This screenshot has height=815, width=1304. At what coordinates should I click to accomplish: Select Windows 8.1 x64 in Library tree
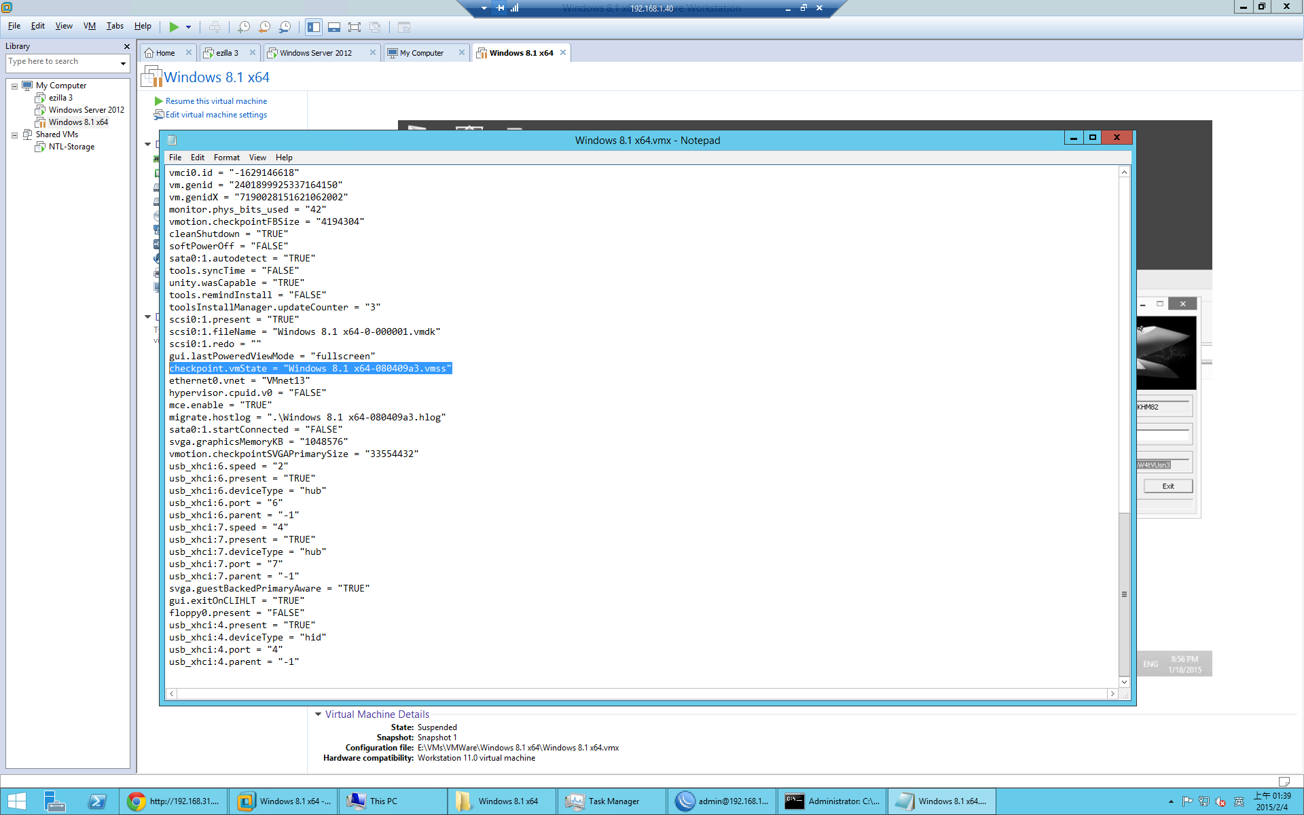click(x=78, y=122)
